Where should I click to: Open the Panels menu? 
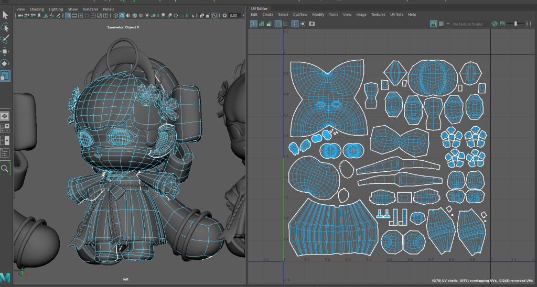pyautogui.click(x=109, y=9)
